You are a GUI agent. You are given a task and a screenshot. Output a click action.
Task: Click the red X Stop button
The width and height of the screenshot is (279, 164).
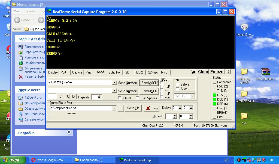pos(151,108)
